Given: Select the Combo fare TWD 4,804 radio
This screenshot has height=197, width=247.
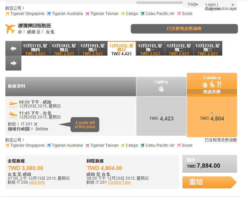Looking at the screenshot, I should [x=212, y=112].
